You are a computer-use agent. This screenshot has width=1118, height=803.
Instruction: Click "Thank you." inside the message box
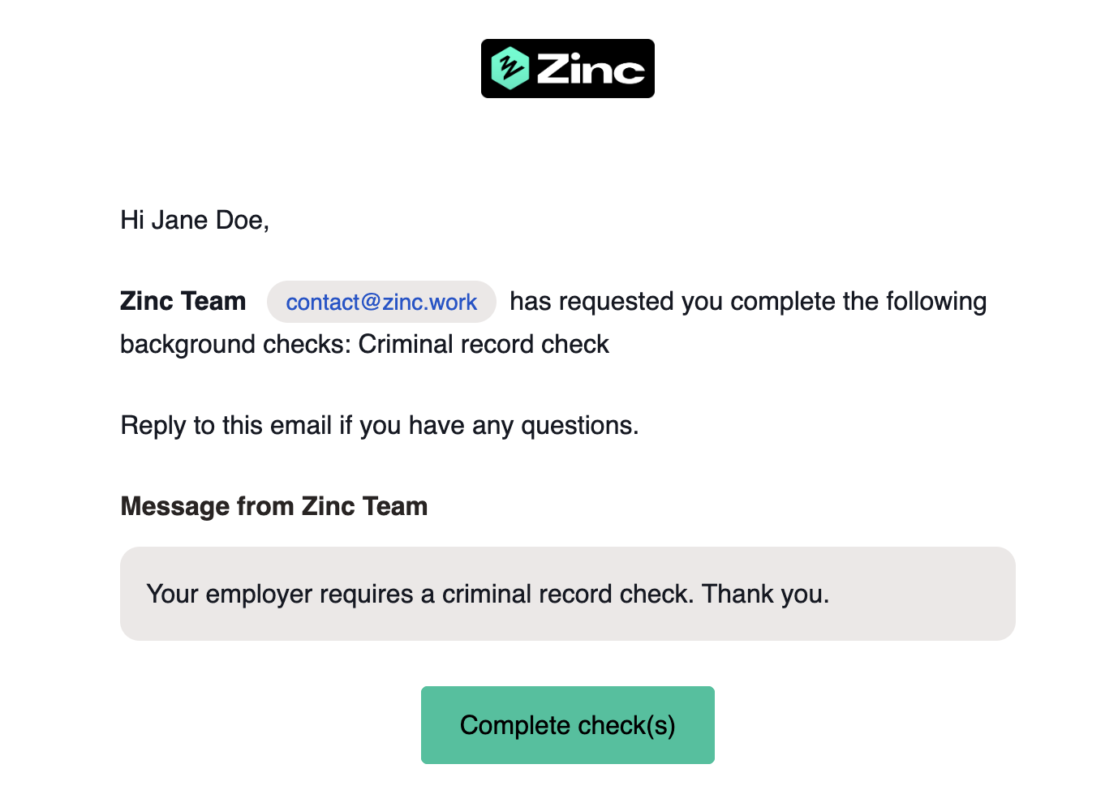click(x=765, y=595)
